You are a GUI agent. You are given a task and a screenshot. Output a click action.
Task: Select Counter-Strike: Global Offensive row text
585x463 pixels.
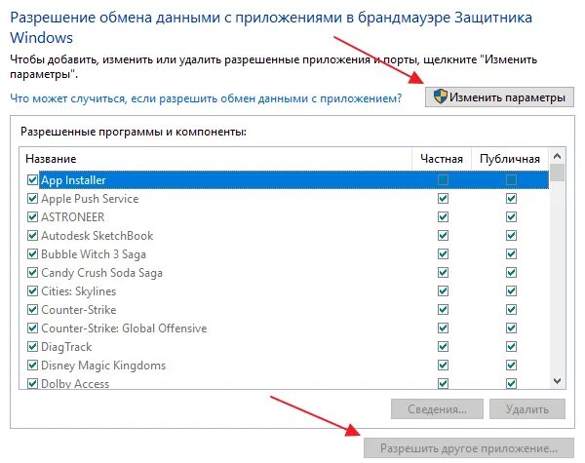(124, 328)
